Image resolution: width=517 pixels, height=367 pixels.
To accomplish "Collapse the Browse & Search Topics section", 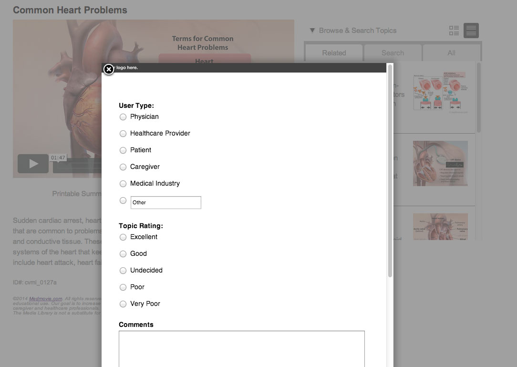I will pyautogui.click(x=312, y=31).
